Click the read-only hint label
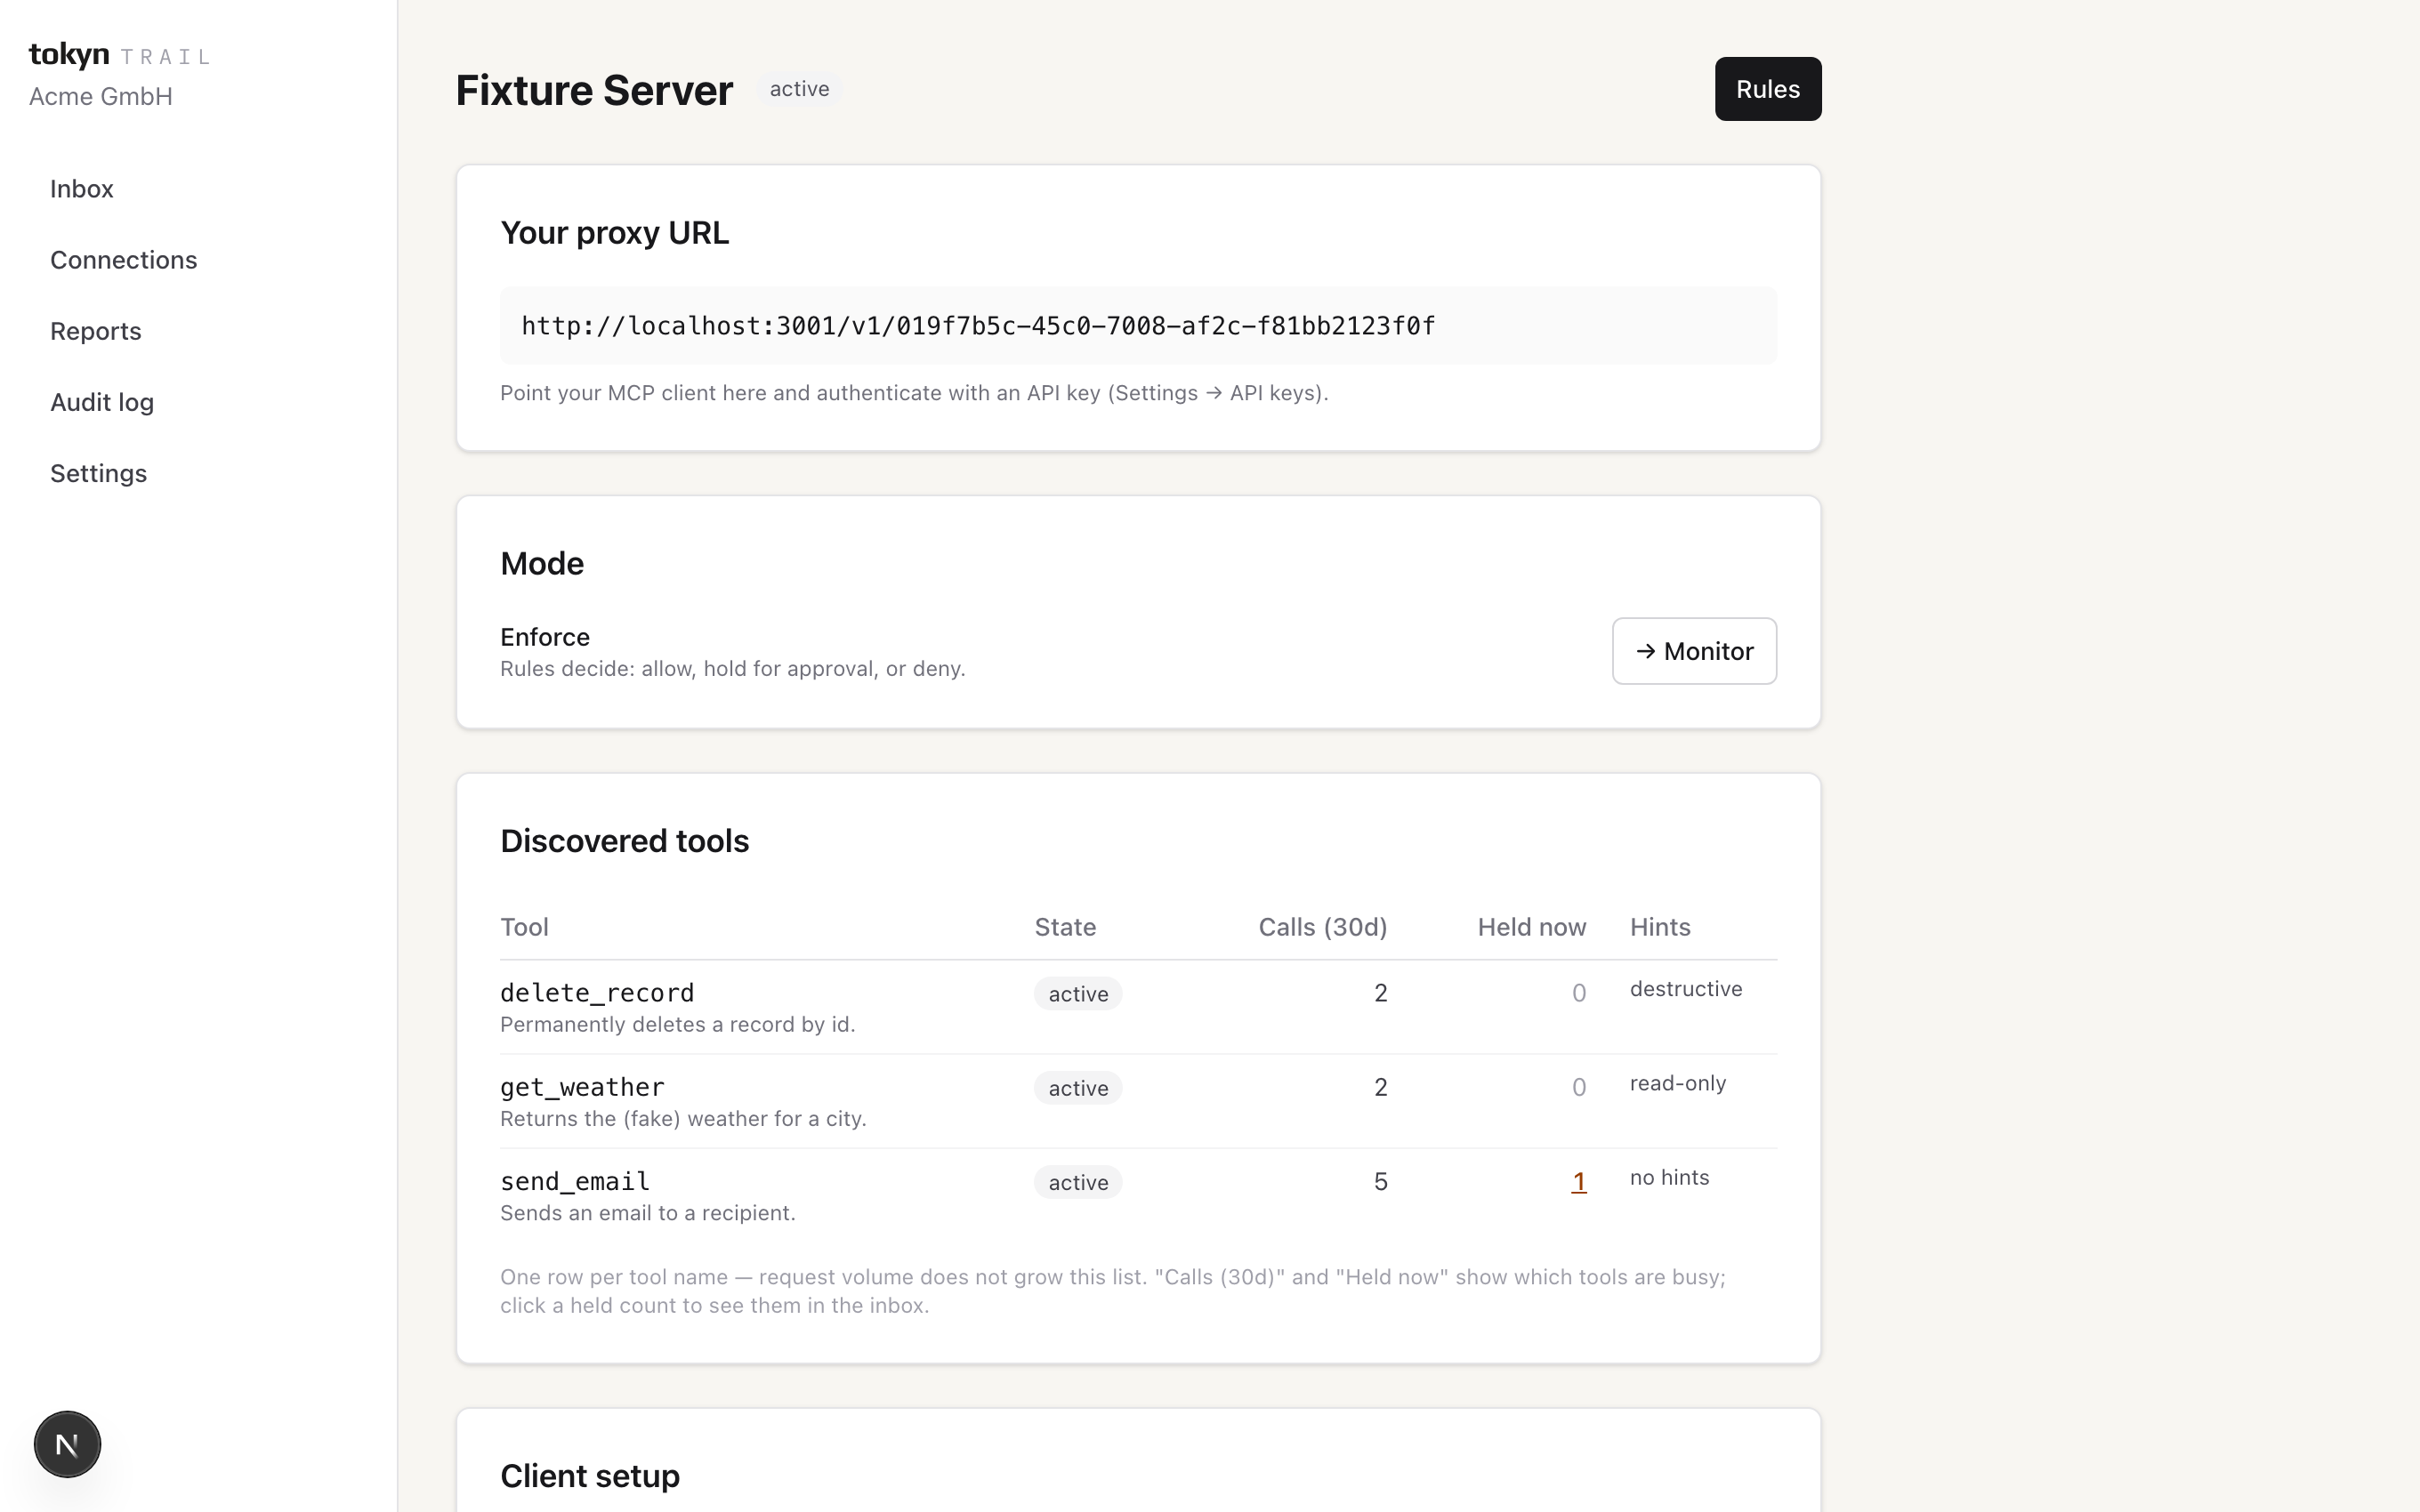 1678,1083
